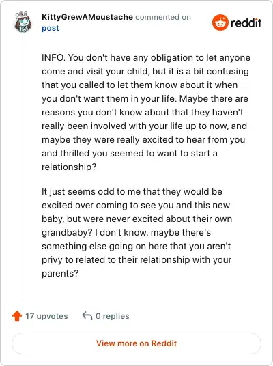Click the word "relationship?" ending the first paragraph
The height and width of the screenshot is (366, 273).
tap(69, 167)
